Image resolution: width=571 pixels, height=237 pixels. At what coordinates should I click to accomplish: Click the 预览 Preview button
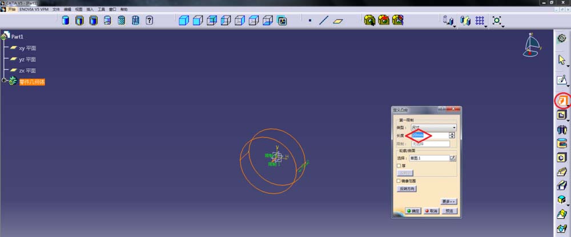(449, 211)
